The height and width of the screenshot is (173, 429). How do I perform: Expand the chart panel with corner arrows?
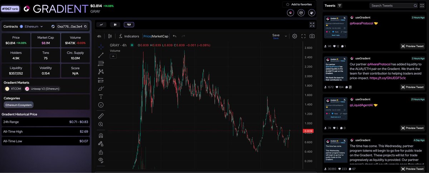pyautogui.click(x=312, y=25)
